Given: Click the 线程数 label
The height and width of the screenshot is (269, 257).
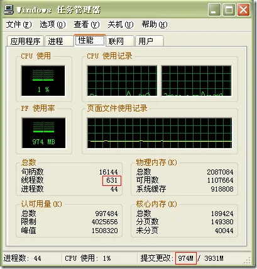Looking at the screenshot, I should point(32,180).
